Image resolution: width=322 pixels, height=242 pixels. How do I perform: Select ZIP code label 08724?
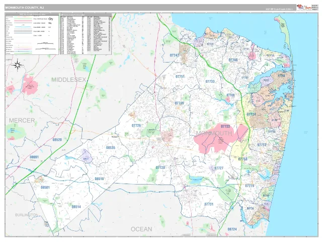(x=232, y=229)
